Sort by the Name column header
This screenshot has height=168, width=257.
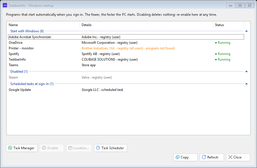click(x=43, y=25)
